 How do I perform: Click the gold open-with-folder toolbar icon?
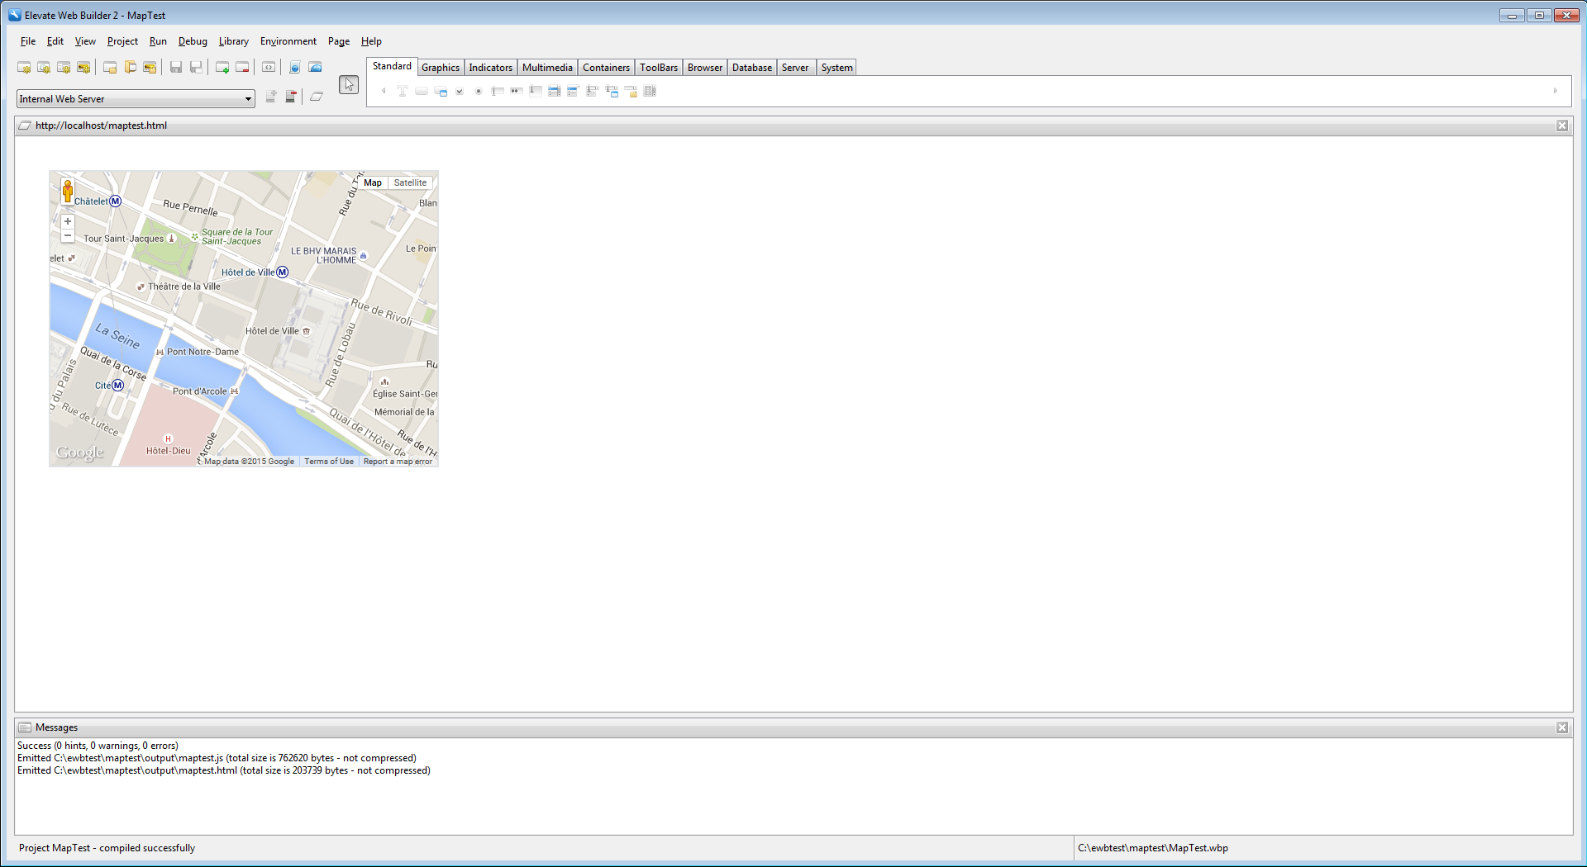click(x=150, y=68)
